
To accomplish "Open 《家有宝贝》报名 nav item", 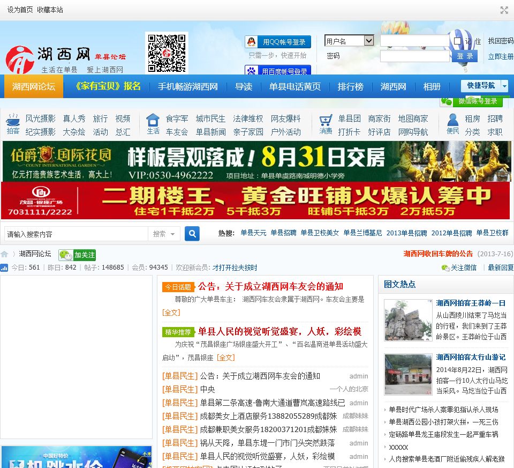I will tap(107, 86).
